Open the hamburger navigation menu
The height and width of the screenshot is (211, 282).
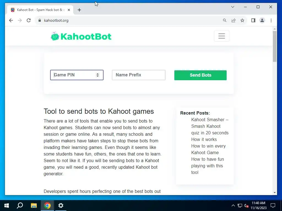[222, 36]
